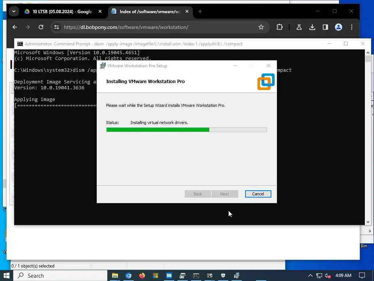Open a new Chrome tab
The image size is (374, 281).
tap(200, 11)
